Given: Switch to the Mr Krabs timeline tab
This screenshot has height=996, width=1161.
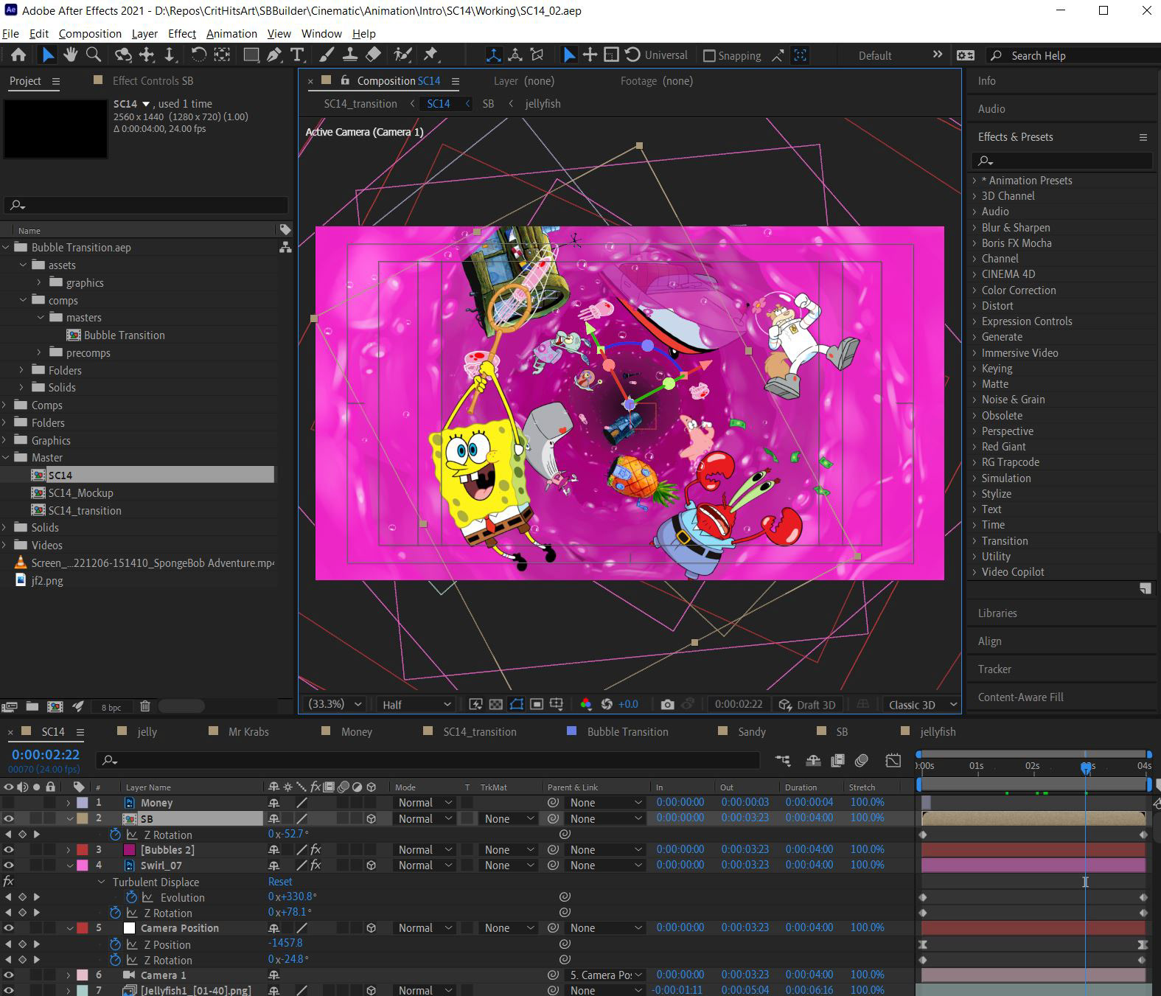Looking at the screenshot, I should coord(248,732).
